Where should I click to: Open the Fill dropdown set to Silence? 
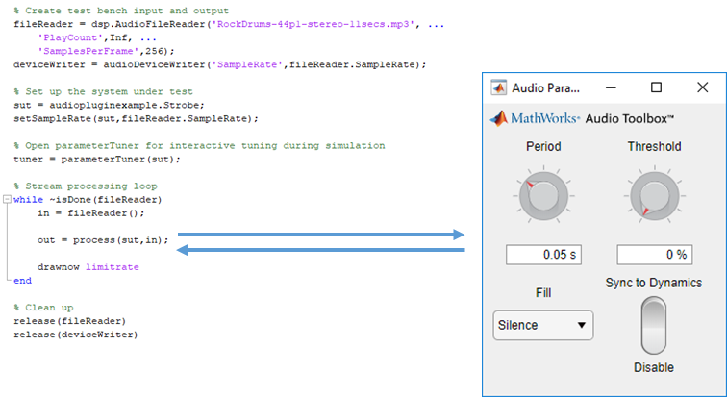pos(543,325)
